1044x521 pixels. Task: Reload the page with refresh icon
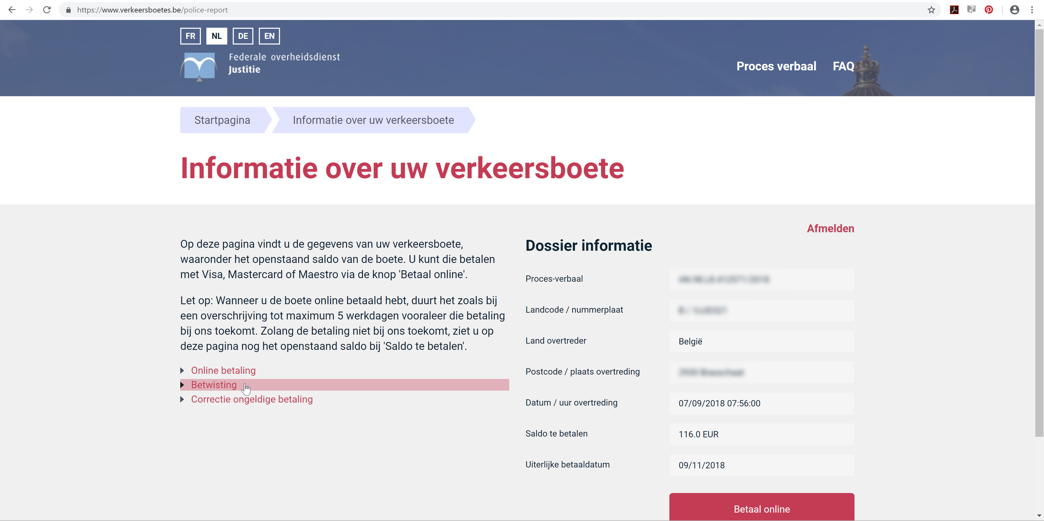[47, 10]
